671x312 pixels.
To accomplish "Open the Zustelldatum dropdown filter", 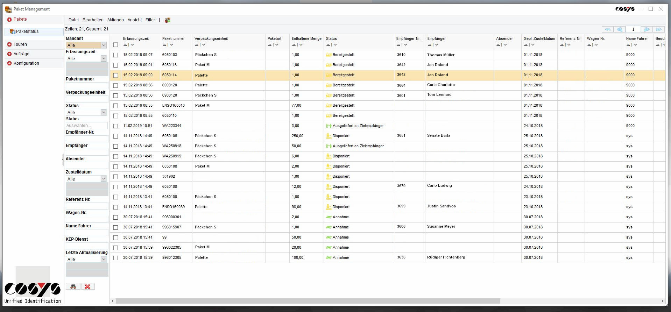I will pyautogui.click(x=104, y=179).
